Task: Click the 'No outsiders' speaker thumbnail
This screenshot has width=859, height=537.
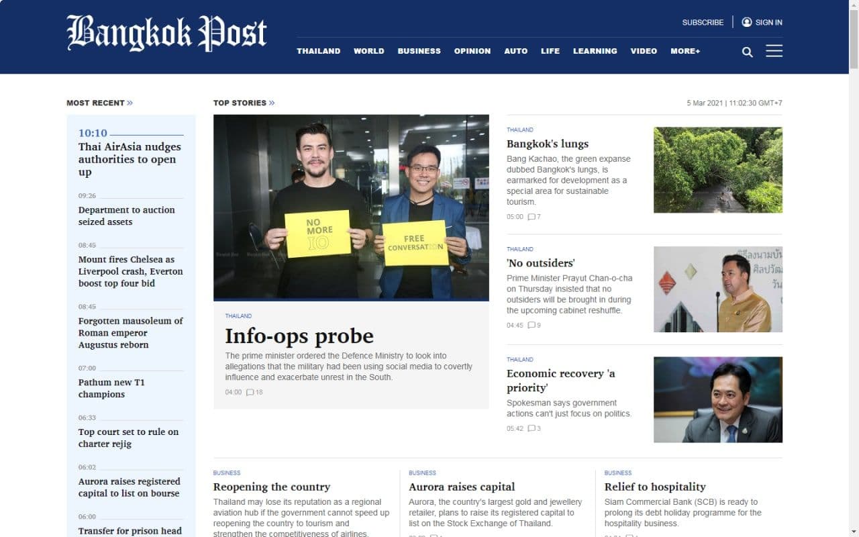Action: click(718, 289)
